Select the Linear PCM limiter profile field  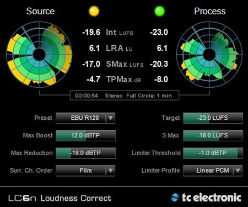[213, 171]
